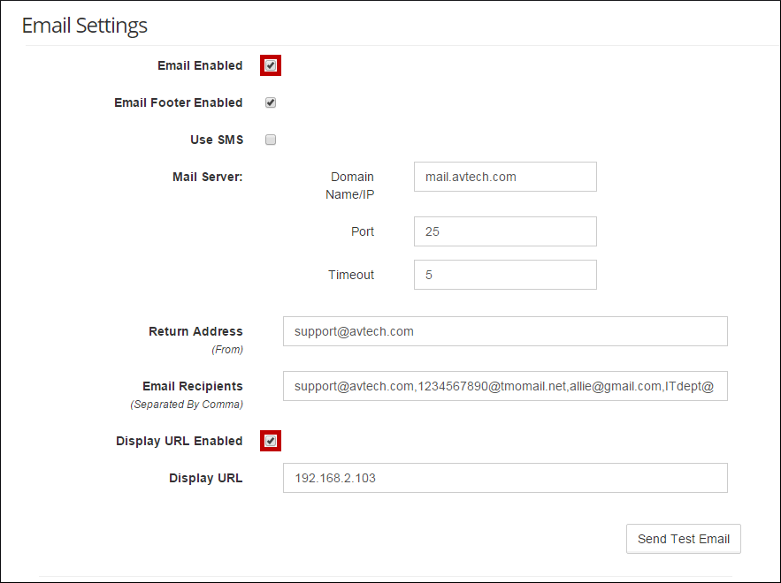Click the Display URL input field

coord(505,478)
